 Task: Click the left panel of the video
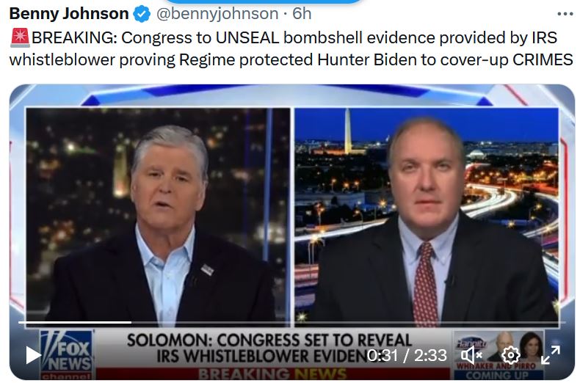point(159,217)
